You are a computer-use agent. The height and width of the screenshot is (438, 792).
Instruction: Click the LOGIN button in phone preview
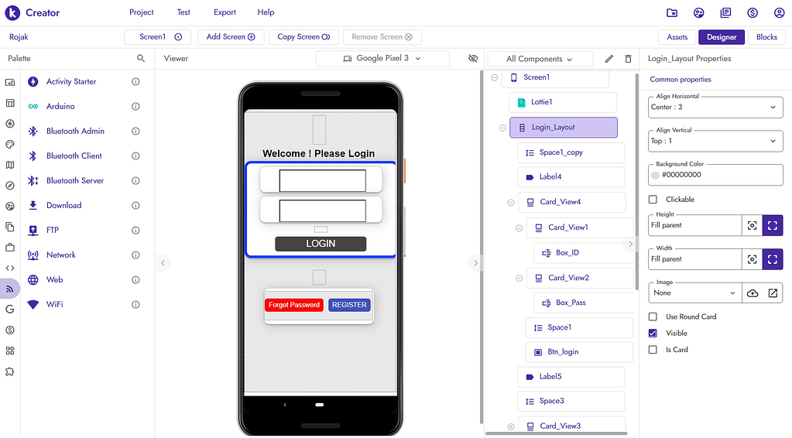coord(321,244)
